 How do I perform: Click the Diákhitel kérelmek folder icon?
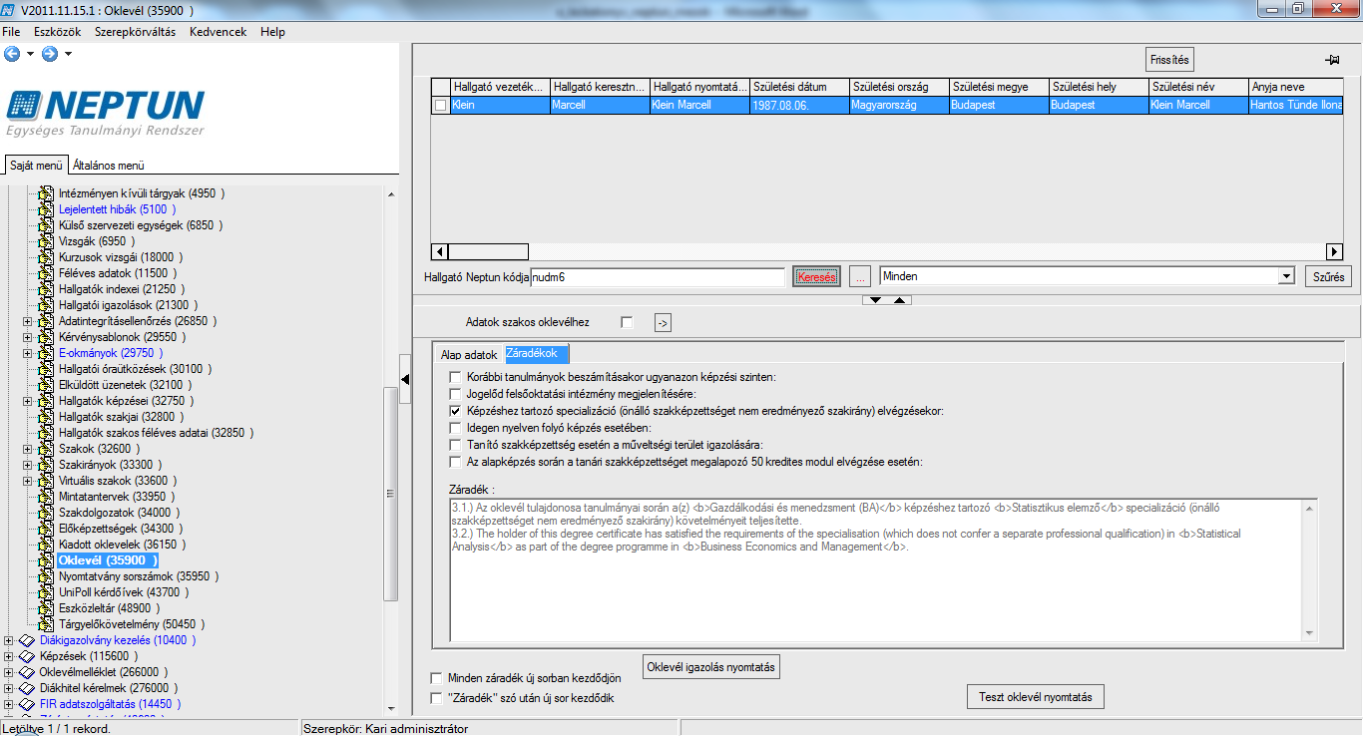click(27, 688)
